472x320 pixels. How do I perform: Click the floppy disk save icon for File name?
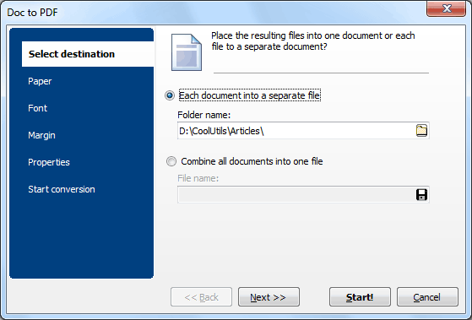[421, 195]
